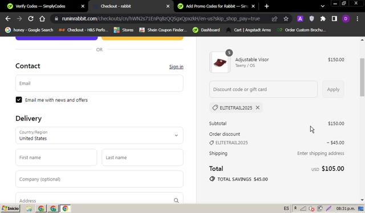Click the network signal tray icon
The image size is (365, 213).
tap(303, 208)
